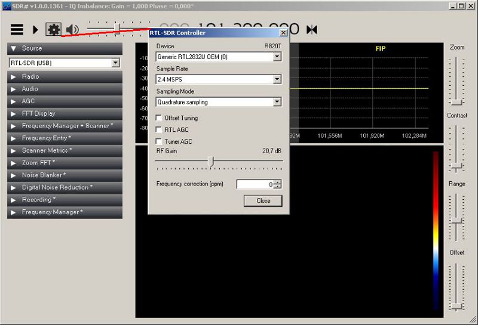Image resolution: width=478 pixels, height=325 pixels.
Task: Click the volume slider handle
Action: coord(117,27)
